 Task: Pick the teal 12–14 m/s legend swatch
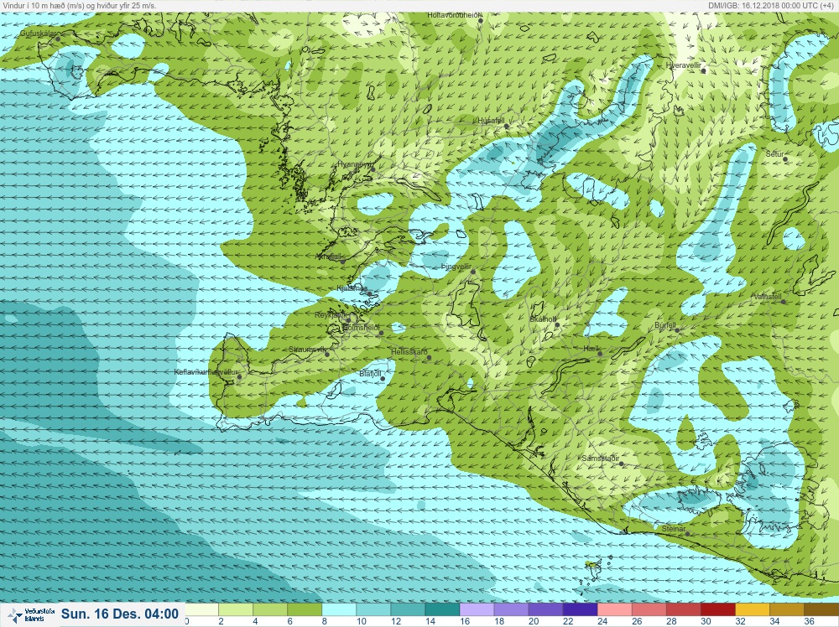408,609
